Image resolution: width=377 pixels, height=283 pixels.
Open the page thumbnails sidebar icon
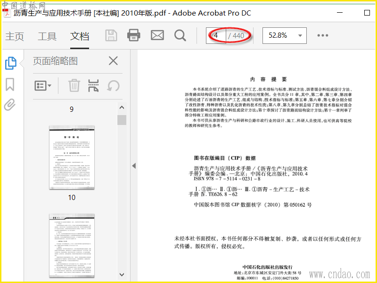11,63
